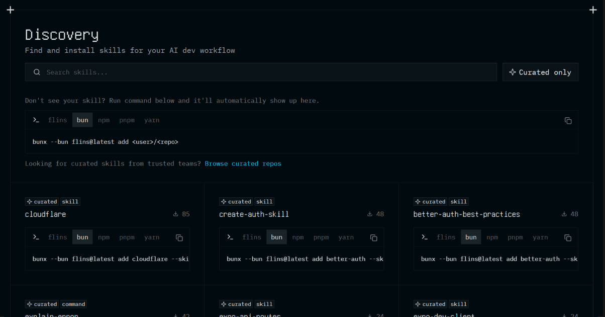Select flins on the create-auth-skill card
This screenshot has height=317, width=605.
tap(252, 237)
